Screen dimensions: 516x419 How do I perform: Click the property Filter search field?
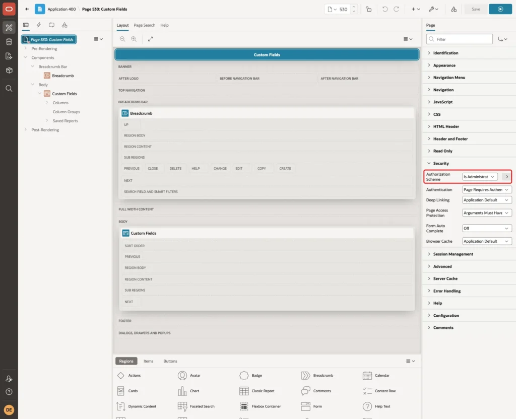coord(460,39)
